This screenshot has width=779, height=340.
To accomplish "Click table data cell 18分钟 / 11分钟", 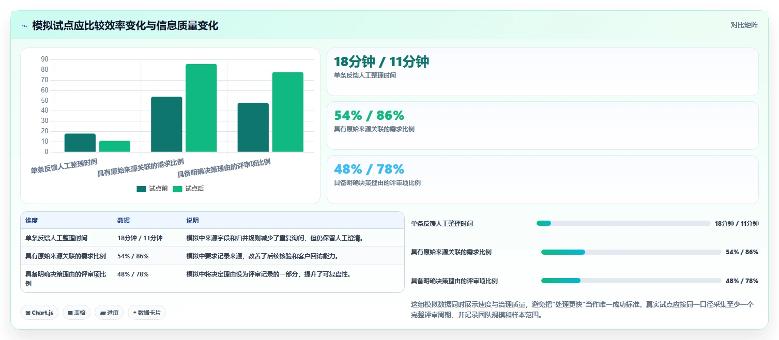I will click(x=140, y=238).
